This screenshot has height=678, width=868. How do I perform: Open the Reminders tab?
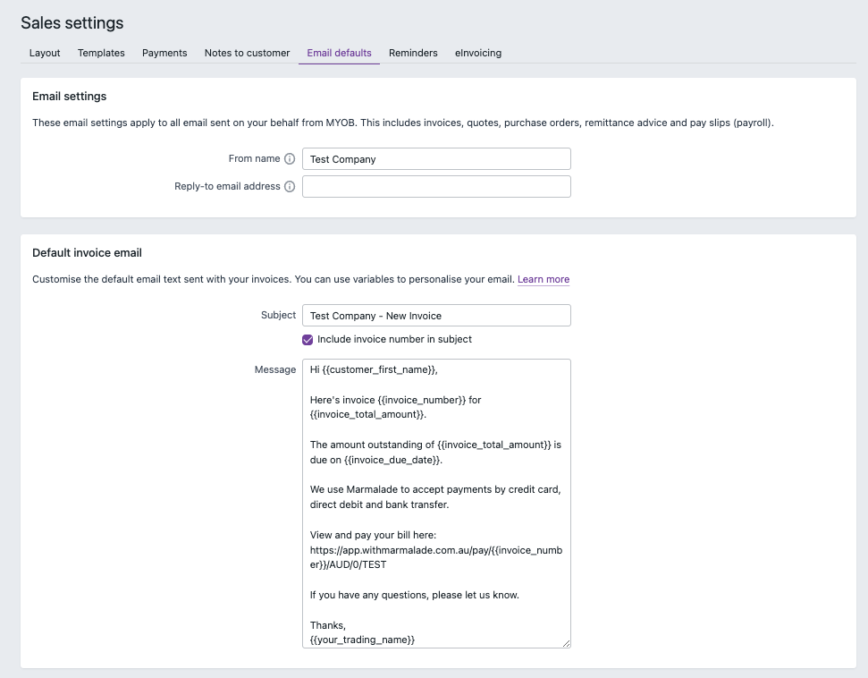(x=413, y=53)
